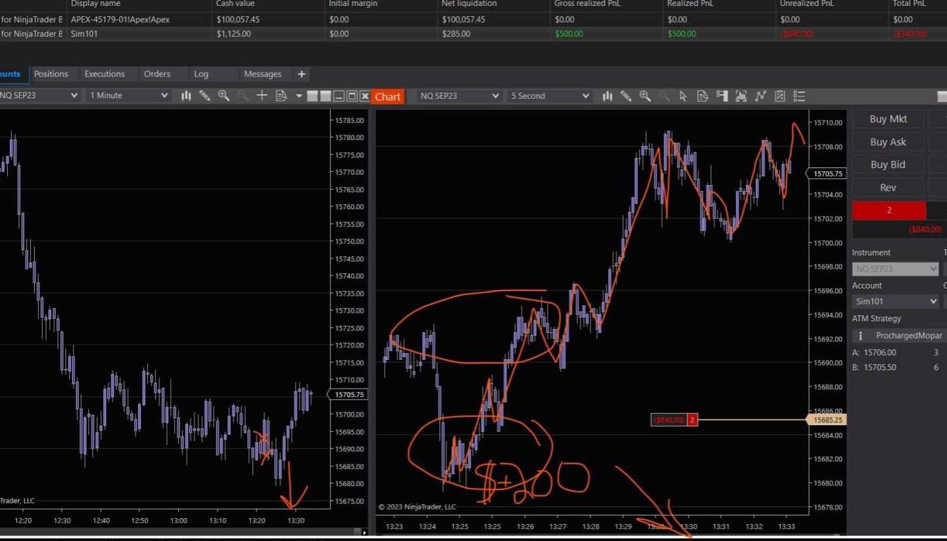Open strategy performance icon in 5 Second chart
The height and width of the screenshot is (541, 947).
[779, 96]
